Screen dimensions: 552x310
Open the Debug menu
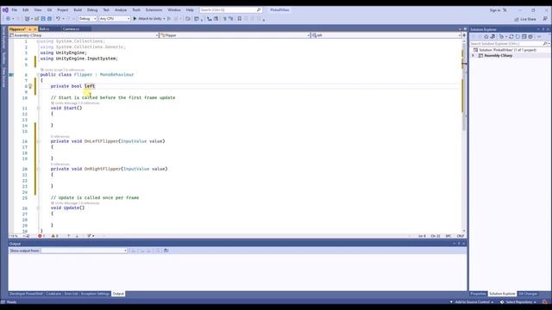point(92,9)
